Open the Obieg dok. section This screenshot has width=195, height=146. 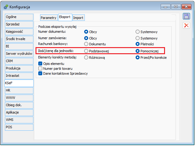(19, 105)
